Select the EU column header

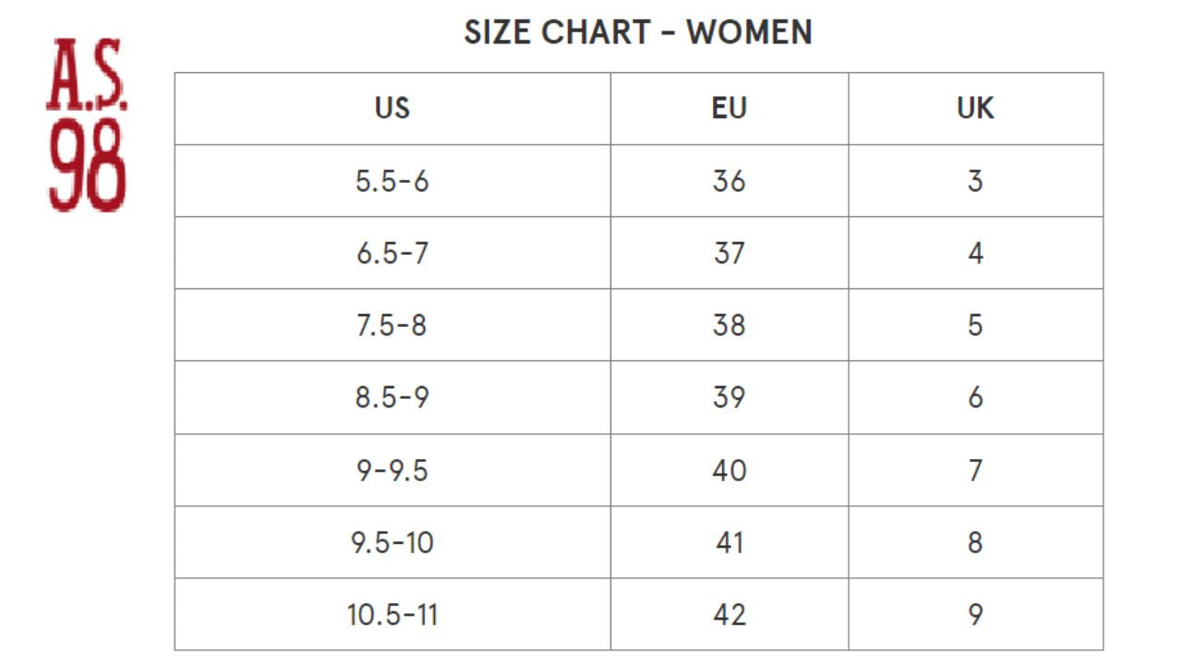(729, 108)
